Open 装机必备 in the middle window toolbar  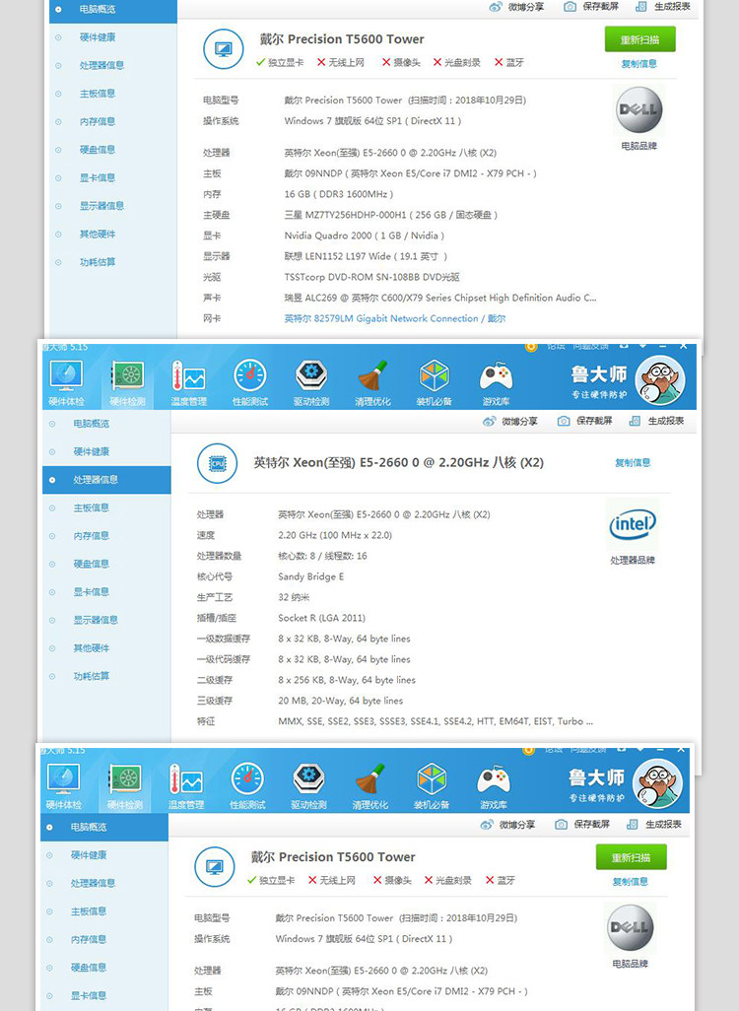pyautogui.click(x=434, y=383)
